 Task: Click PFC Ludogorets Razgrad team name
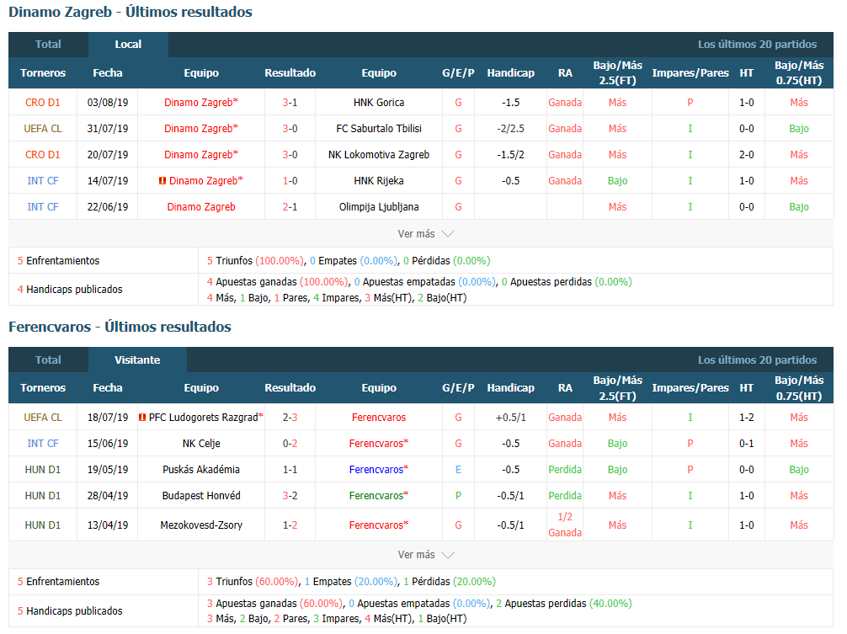point(204,418)
